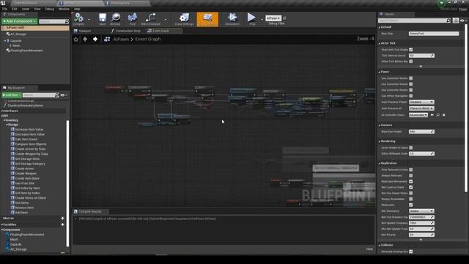The height and width of the screenshot is (264, 469).
Task: Add a new Macro with plus icon
Action: [62, 219]
